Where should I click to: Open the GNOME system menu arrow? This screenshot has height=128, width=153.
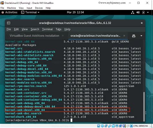pyautogui.click(x=148, y=13)
